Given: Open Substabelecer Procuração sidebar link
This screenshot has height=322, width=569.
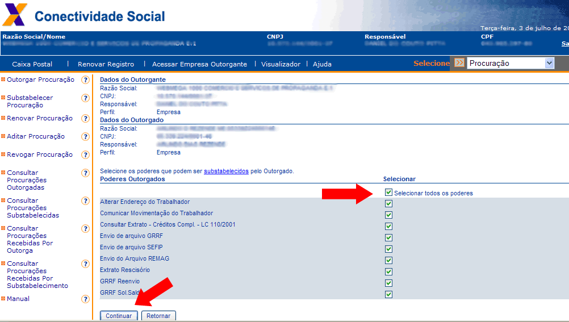Looking at the screenshot, I should pos(30,101).
